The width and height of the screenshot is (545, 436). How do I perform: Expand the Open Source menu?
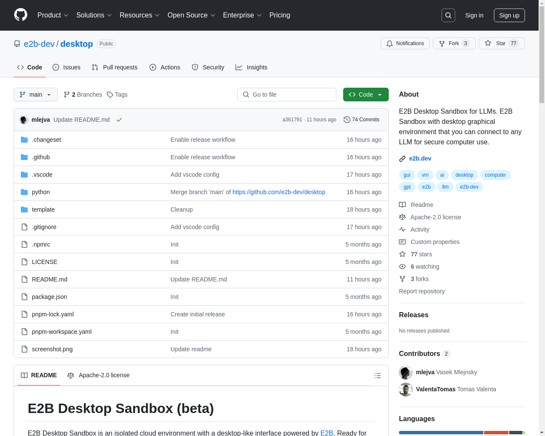tap(192, 15)
